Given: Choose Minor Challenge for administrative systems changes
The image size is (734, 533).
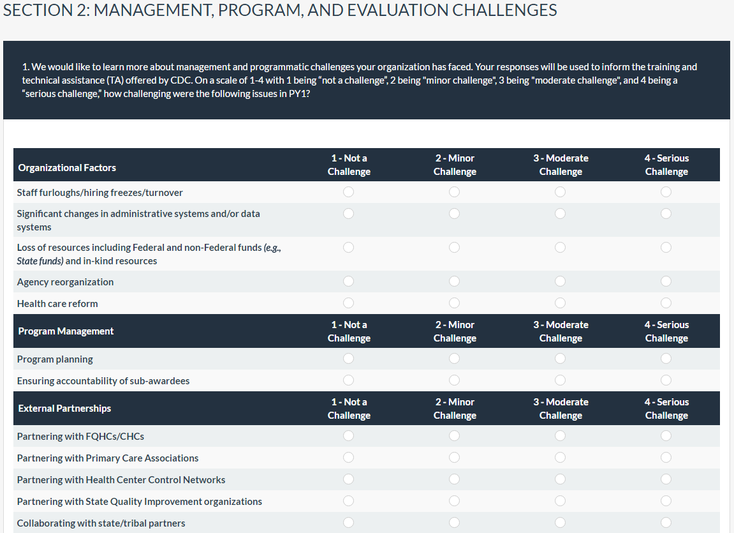Looking at the screenshot, I should 454,214.
